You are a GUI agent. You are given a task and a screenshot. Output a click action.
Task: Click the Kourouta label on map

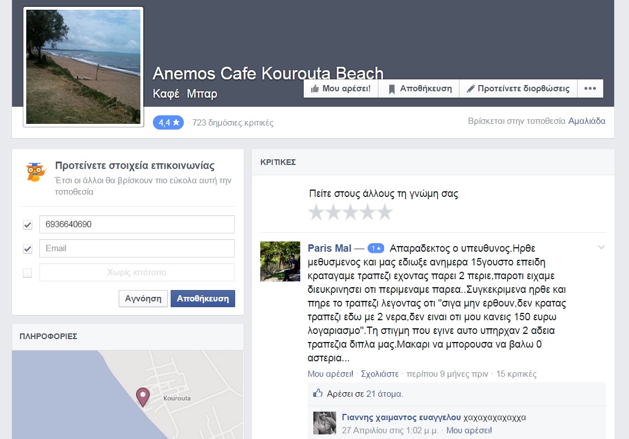click(177, 398)
